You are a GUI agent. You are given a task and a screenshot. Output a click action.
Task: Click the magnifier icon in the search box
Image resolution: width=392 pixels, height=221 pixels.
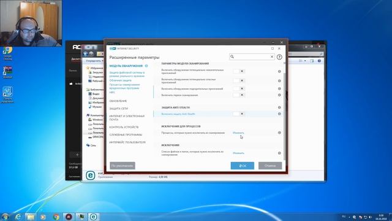pyautogui.click(x=232, y=57)
